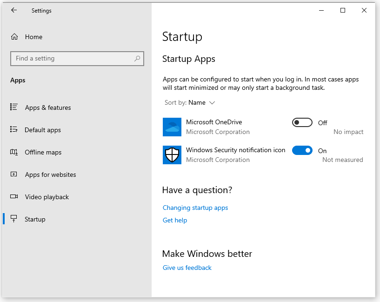The height and width of the screenshot is (302, 380).
Task: Click the Apps & features list icon
Action: [x=14, y=107]
